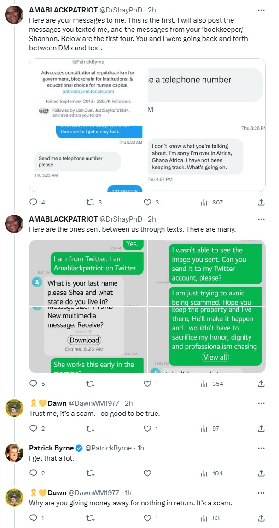Open the Patrick Byrne profile screenshot image
The width and height of the screenshot is (279, 528).
[88, 125]
